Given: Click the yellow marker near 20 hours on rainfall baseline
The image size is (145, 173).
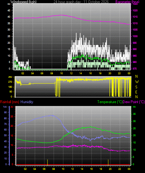Looking at the screenshot, I should click(108, 162).
